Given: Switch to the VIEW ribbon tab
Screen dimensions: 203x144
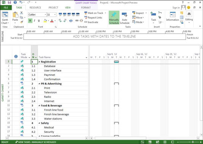Looking at the screenshot, I should (x=68, y=8).
